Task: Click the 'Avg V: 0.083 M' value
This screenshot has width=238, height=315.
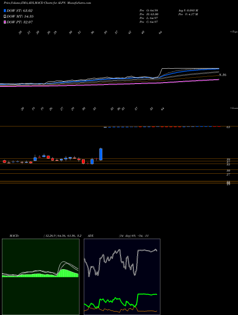Action: pyautogui.click(x=188, y=10)
